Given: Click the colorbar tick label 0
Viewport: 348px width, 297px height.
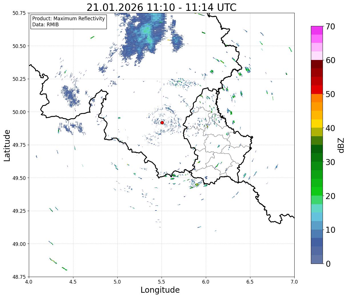Looking at the screenshot, I should tap(328, 264).
